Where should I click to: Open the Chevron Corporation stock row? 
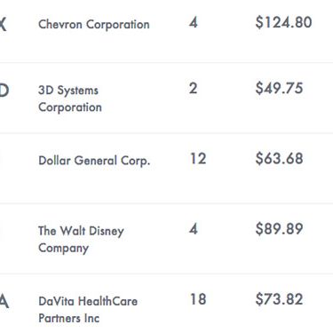[166, 31]
